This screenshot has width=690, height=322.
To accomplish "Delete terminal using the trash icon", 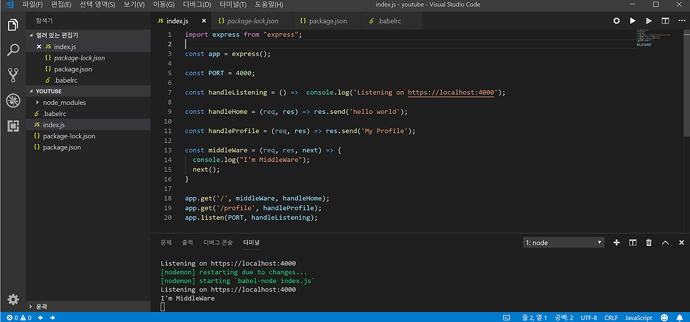I will click(x=649, y=243).
